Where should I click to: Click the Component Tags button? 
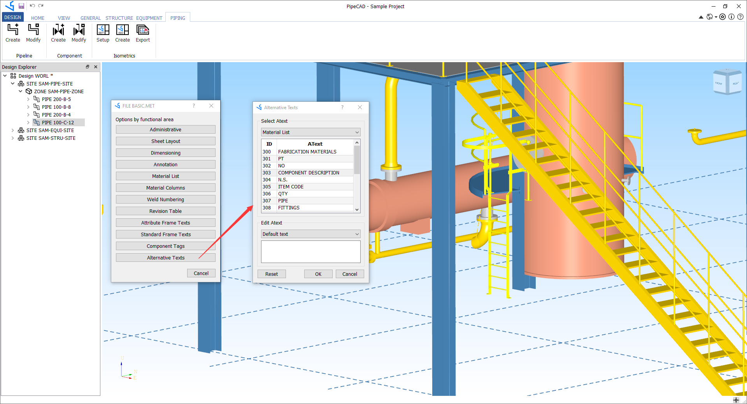(x=166, y=246)
